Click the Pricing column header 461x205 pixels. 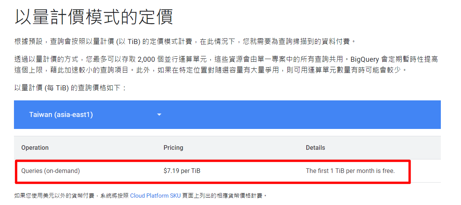[x=173, y=147]
